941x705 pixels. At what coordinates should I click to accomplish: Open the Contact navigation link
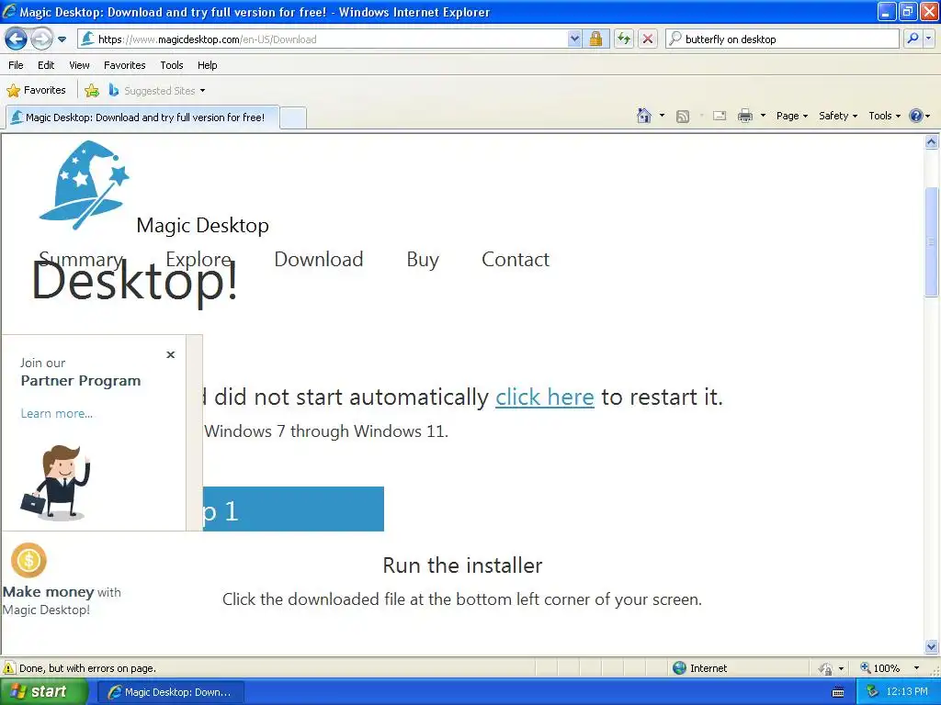[x=516, y=259]
